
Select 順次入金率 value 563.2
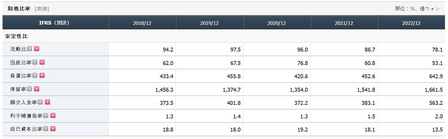pyautogui.click(x=436, y=103)
